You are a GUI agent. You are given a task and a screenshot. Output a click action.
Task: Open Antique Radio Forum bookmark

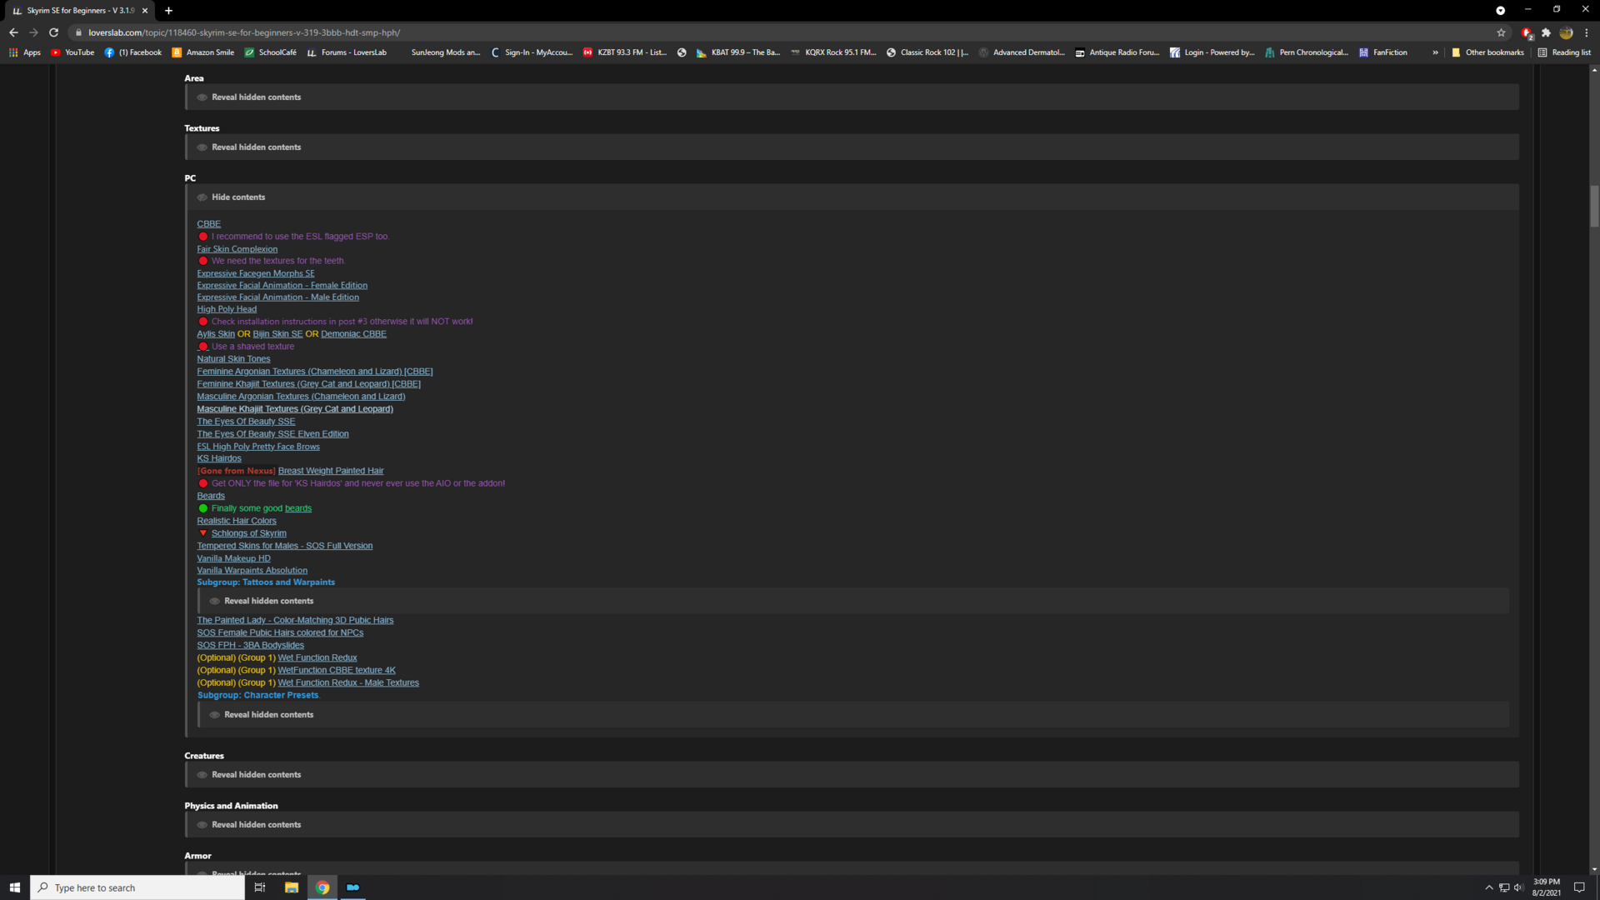point(1117,52)
